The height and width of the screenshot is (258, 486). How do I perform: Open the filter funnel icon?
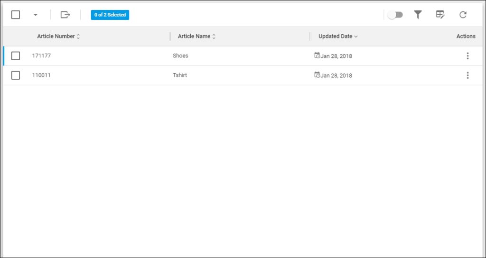pyautogui.click(x=418, y=15)
